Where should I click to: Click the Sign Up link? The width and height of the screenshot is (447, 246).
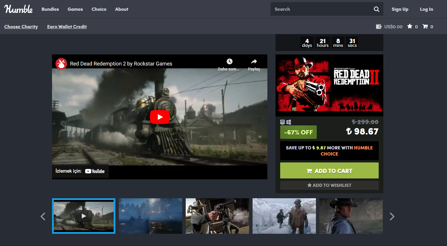pos(400,9)
